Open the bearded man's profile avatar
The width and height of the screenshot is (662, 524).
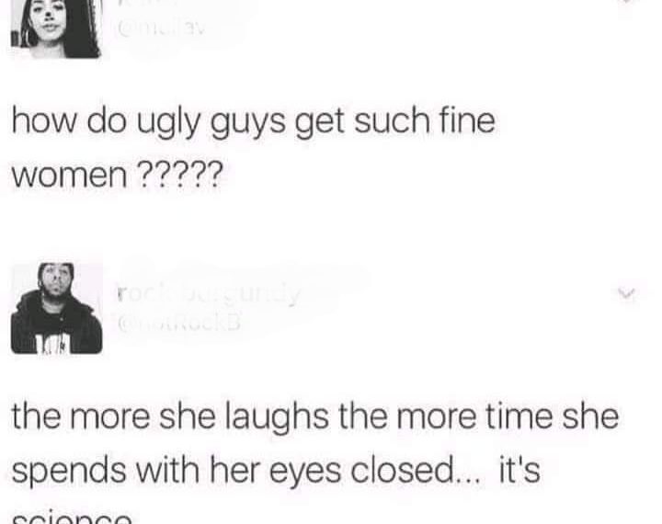[x=57, y=308]
